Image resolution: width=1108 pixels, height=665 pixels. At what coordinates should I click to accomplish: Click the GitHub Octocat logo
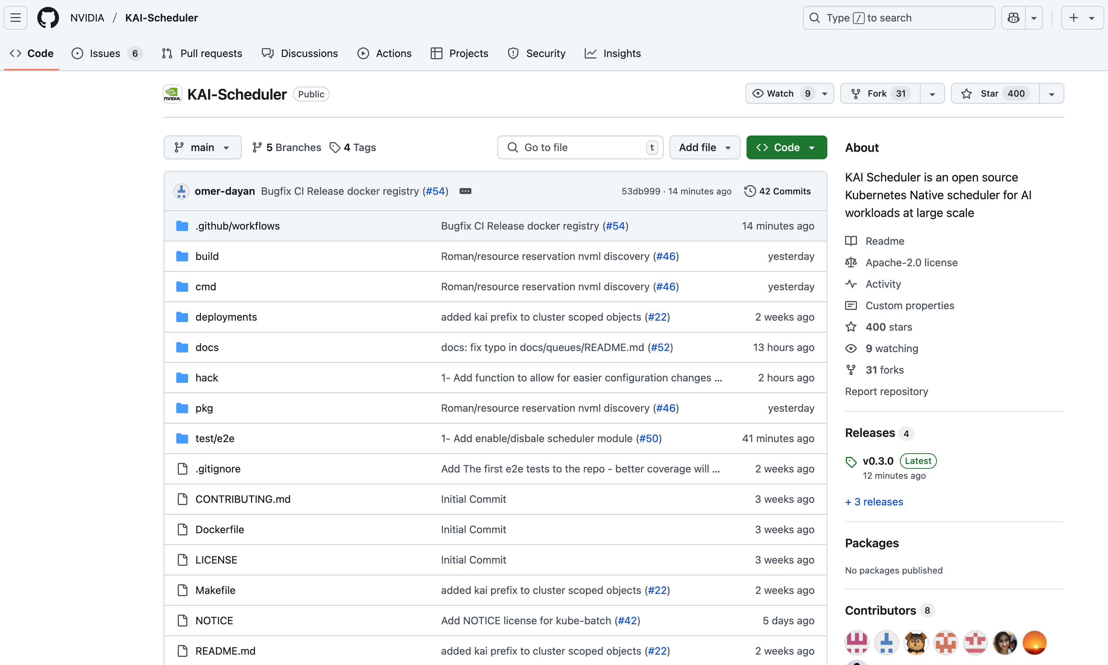pos(48,18)
